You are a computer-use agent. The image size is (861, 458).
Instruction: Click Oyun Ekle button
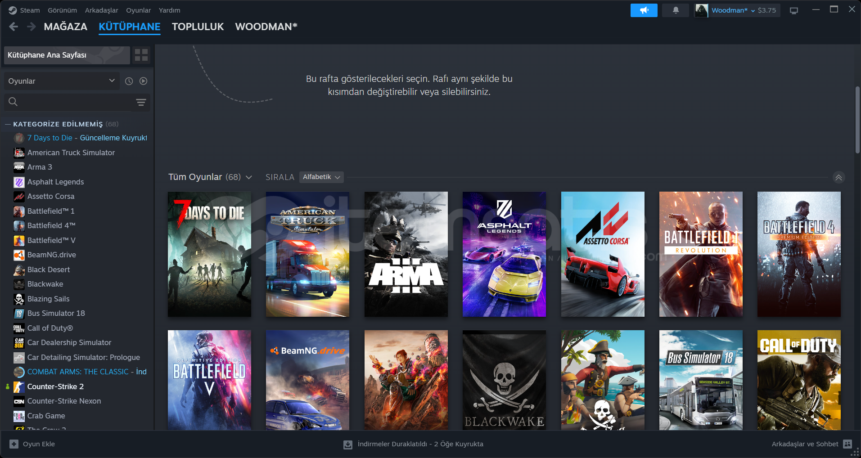[32, 444]
